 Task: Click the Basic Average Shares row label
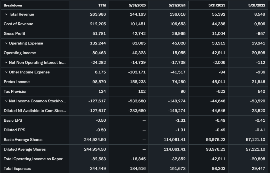pos(23,140)
